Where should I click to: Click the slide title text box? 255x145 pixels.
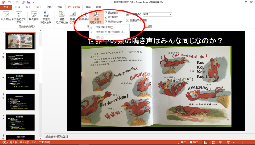pos(156,41)
